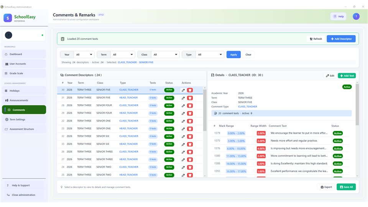Click the Mark Range column header
Image resolution: width=368 pixels, height=207 pixels.
pyautogui.click(x=226, y=126)
